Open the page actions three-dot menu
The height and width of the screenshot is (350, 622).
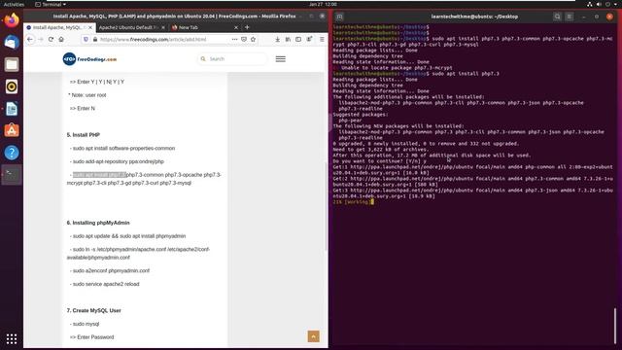click(234, 39)
